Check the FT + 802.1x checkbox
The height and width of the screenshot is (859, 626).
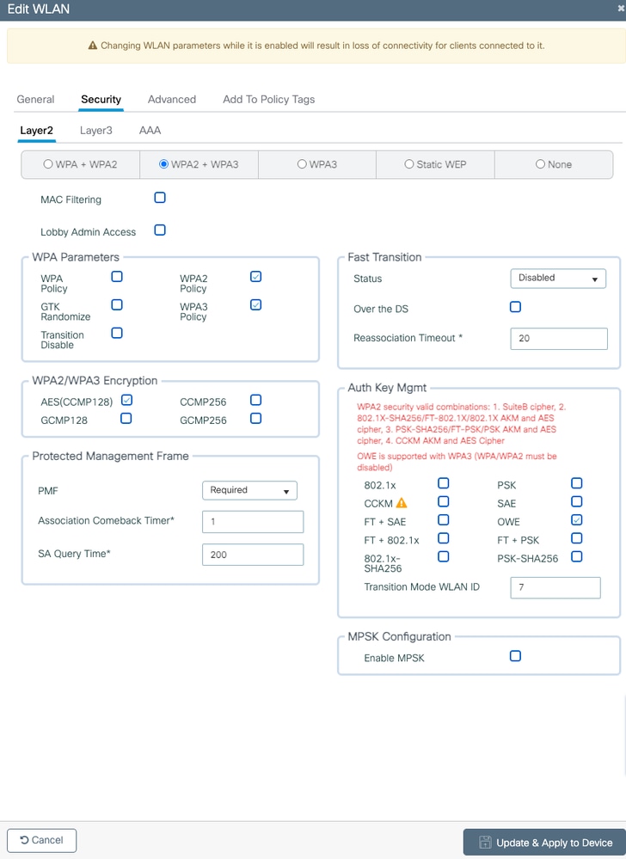click(x=444, y=538)
